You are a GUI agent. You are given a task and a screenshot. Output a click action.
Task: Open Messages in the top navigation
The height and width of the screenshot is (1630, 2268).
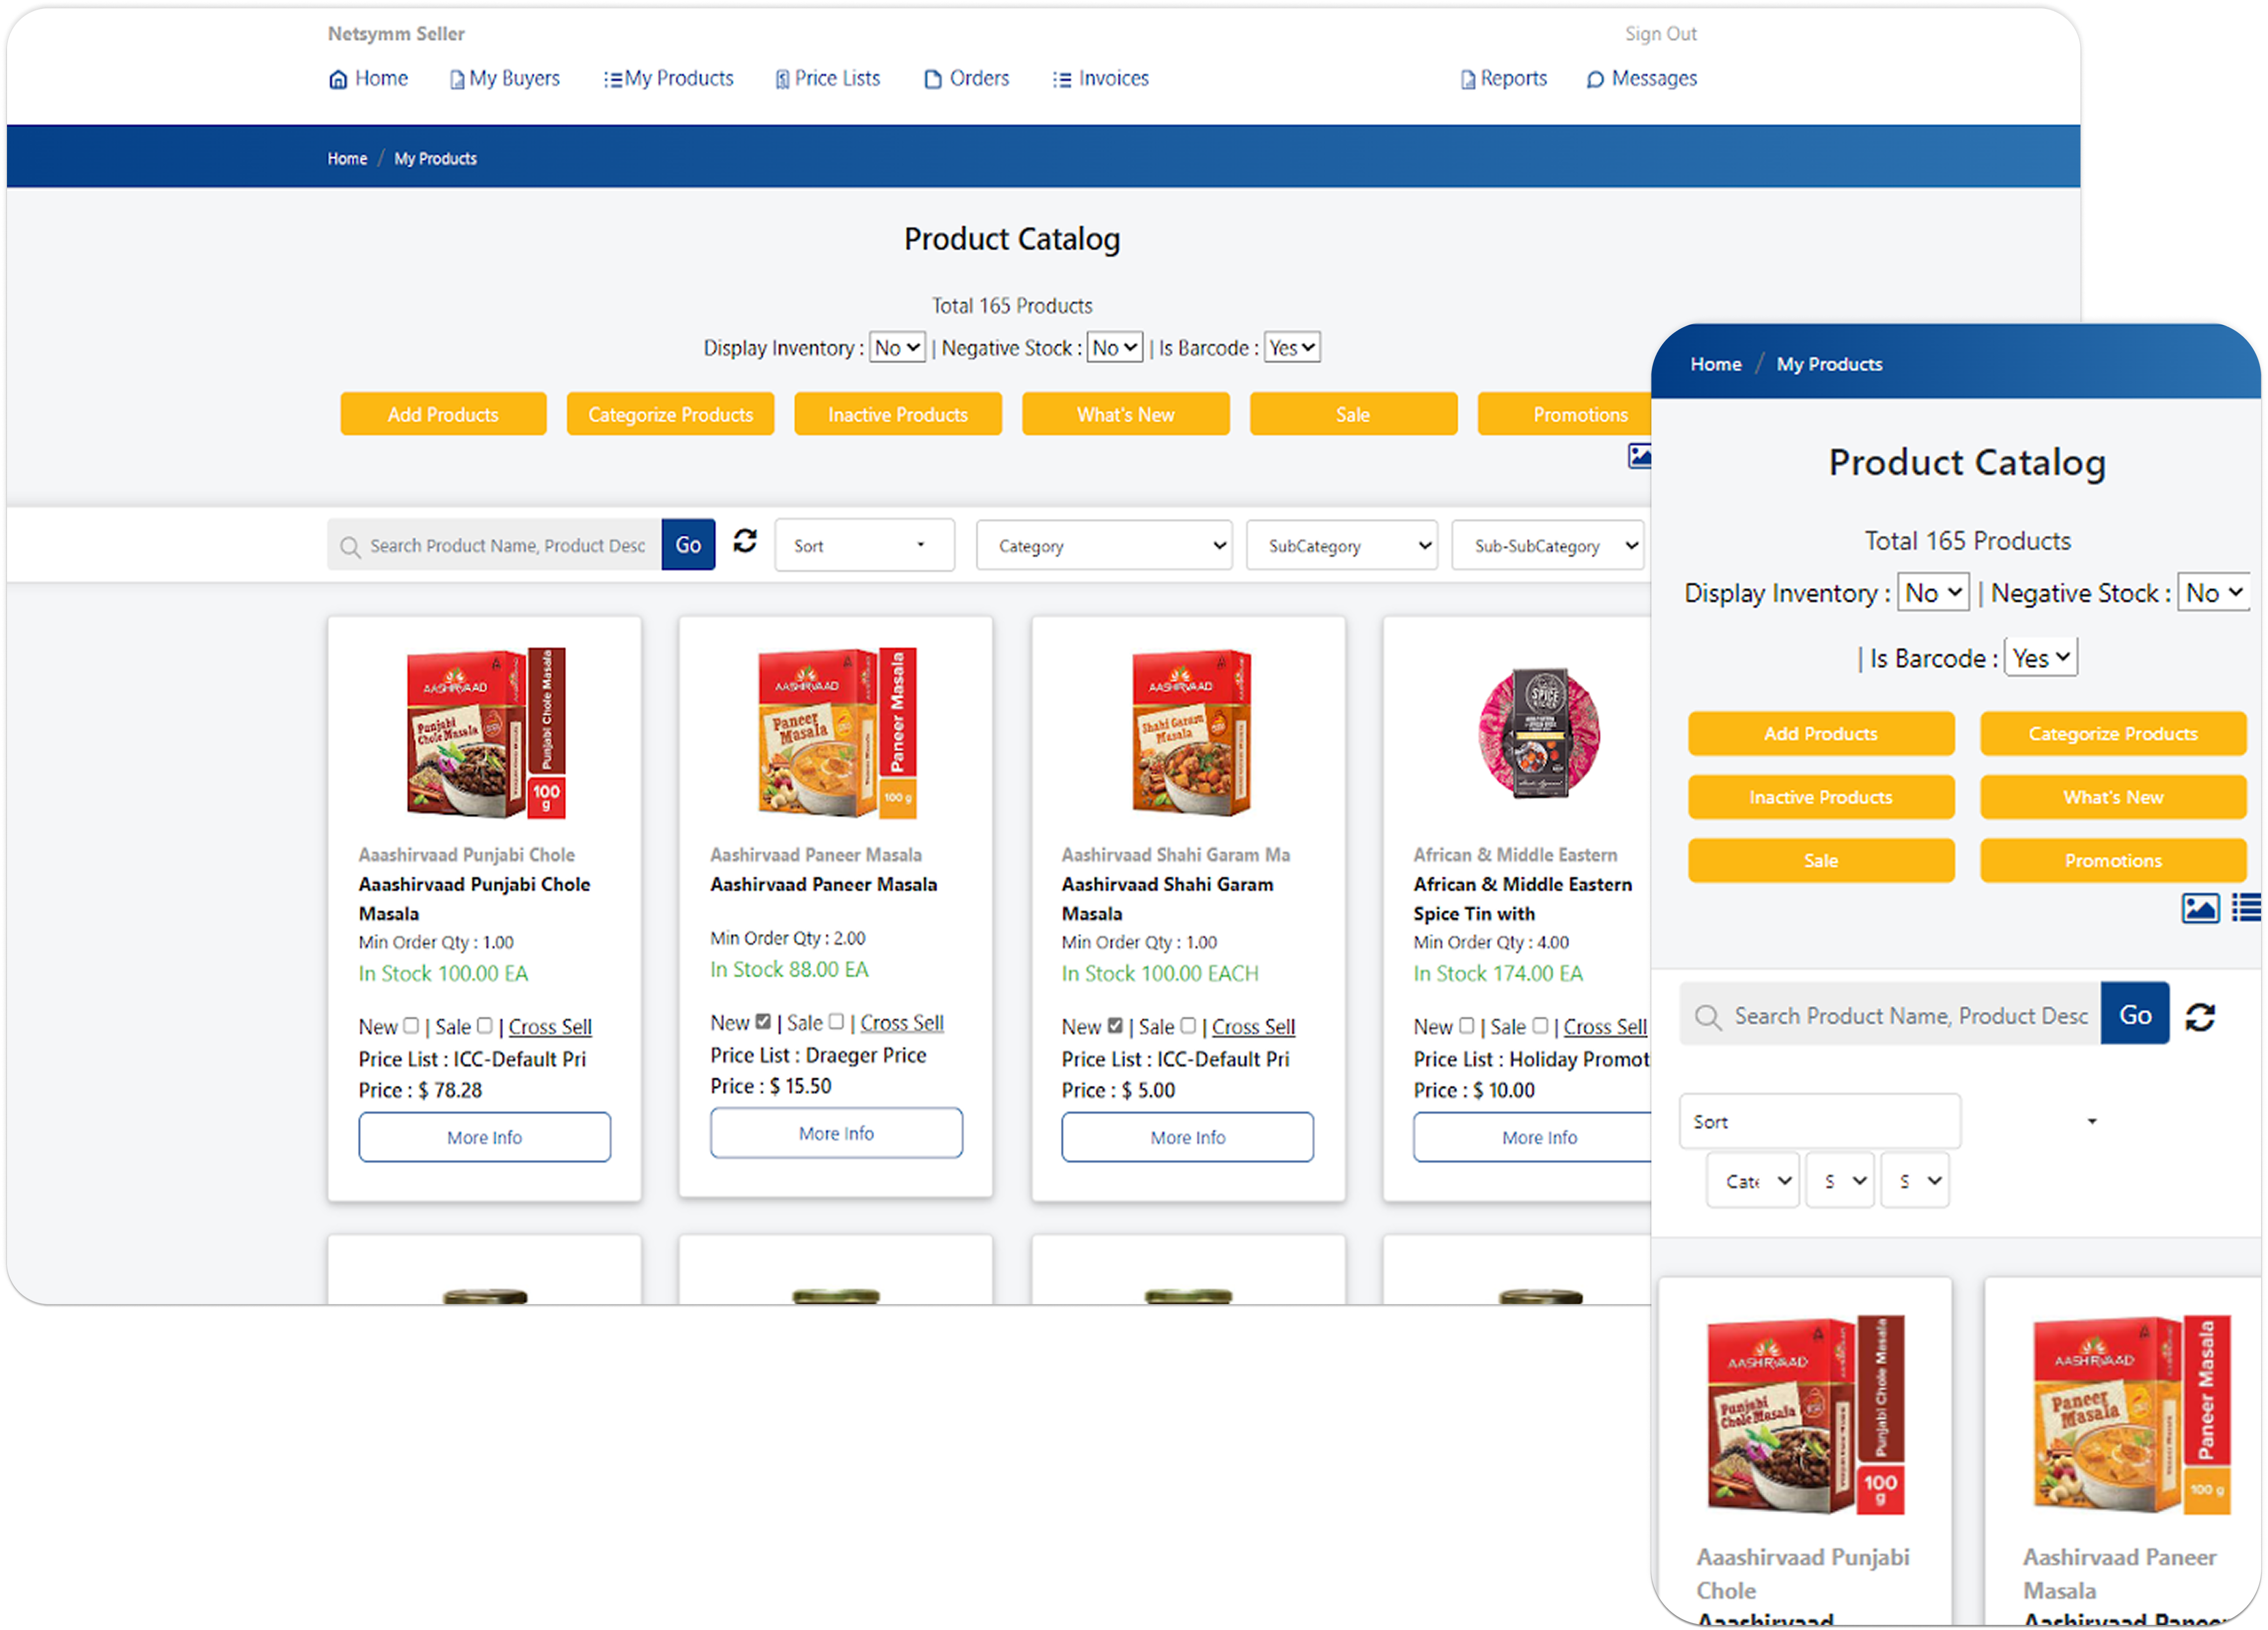point(1642,78)
